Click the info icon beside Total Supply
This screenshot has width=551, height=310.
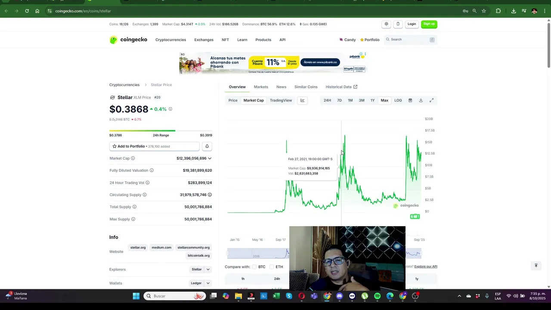134,207
